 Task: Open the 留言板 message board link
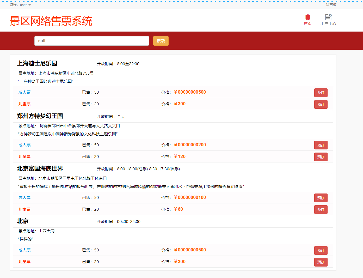[331, 5]
